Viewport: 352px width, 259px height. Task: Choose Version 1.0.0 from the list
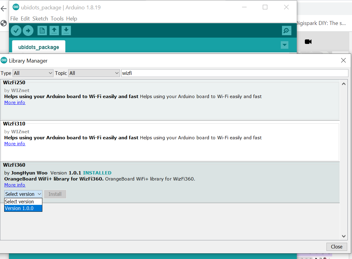[23, 208]
